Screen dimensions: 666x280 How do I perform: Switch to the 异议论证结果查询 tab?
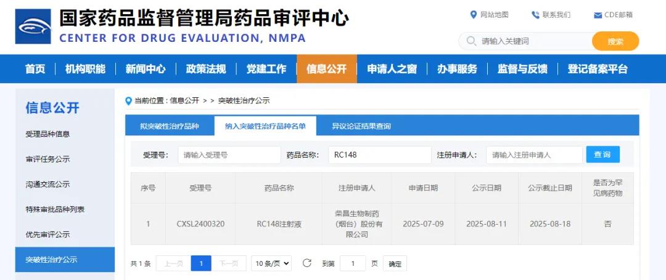click(361, 126)
